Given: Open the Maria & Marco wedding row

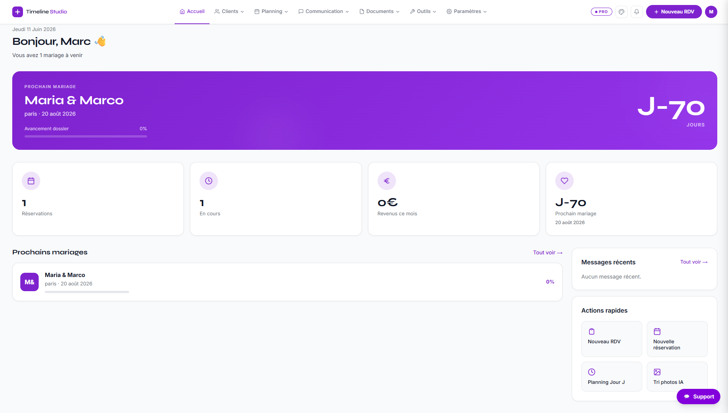Looking at the screenshot, I should tap(287, 282).
